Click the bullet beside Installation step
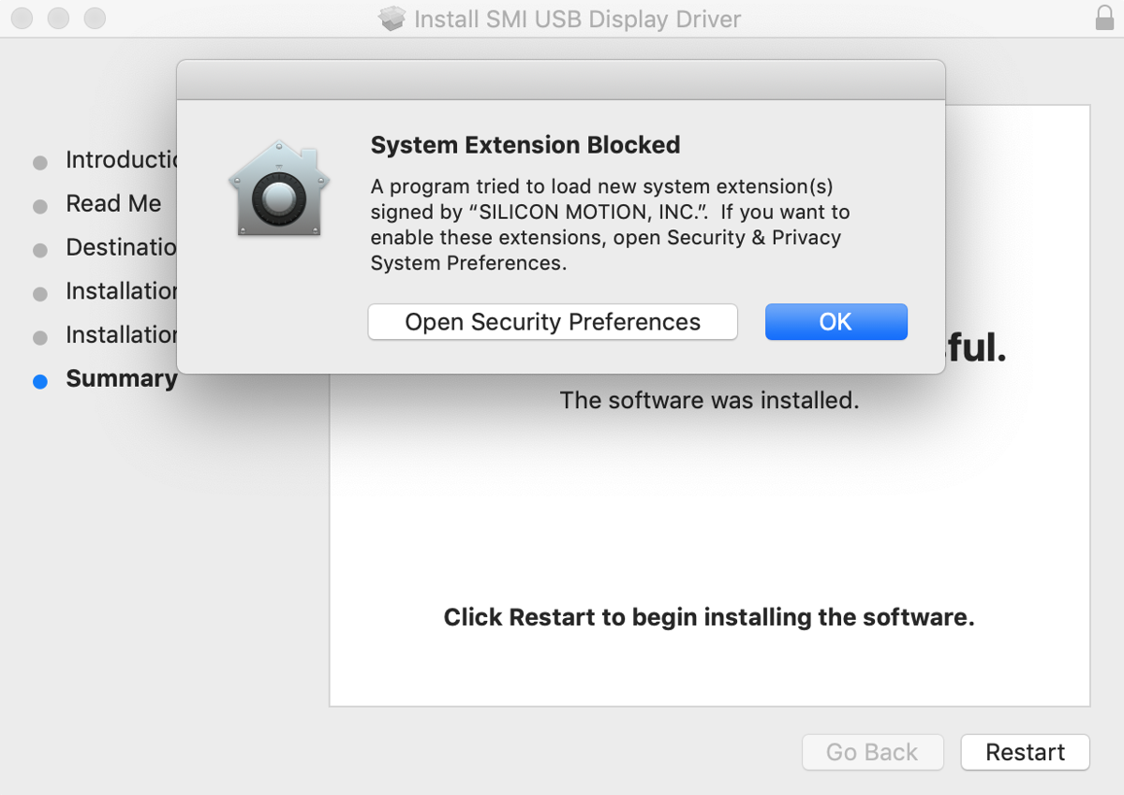 [39, 292]
